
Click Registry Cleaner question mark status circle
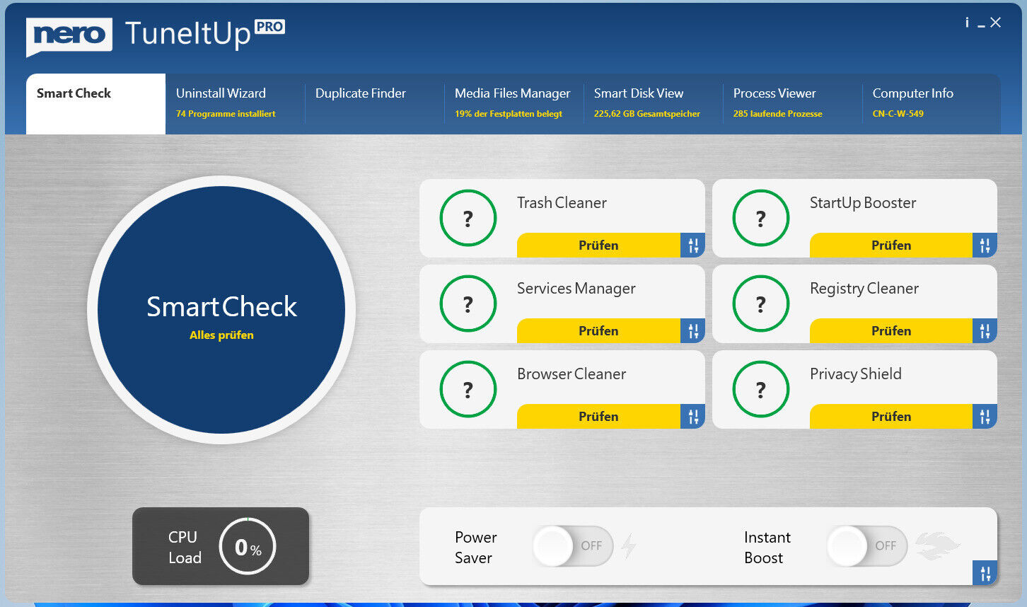(x=761, y=303)
